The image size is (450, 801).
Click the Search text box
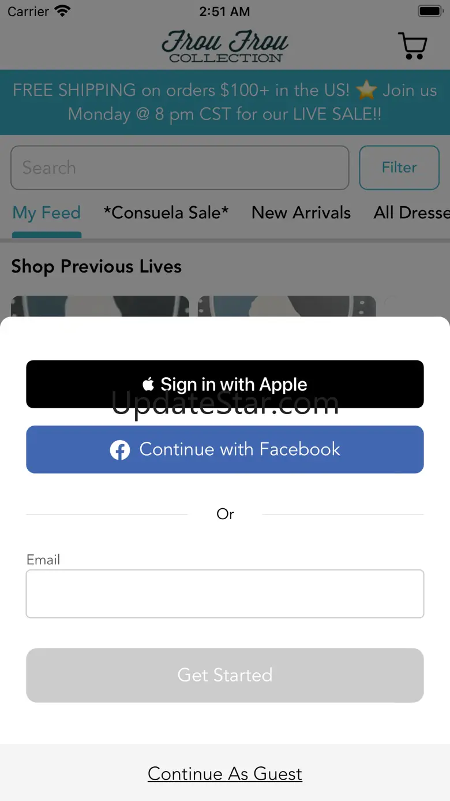click(180, 167)
